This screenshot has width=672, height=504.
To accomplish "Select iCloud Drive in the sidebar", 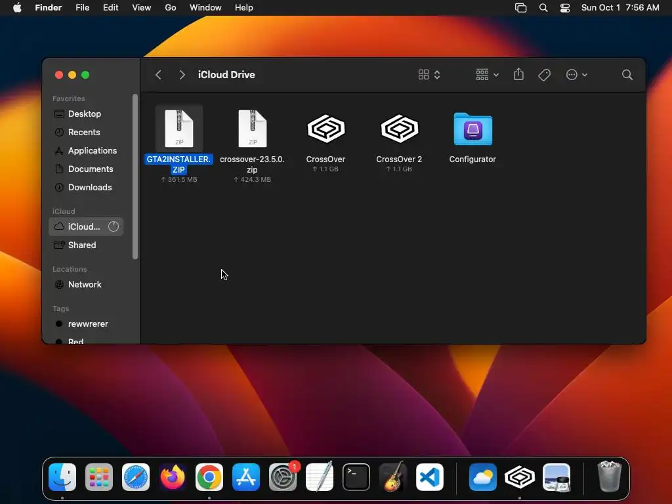I will coord(86,226).
